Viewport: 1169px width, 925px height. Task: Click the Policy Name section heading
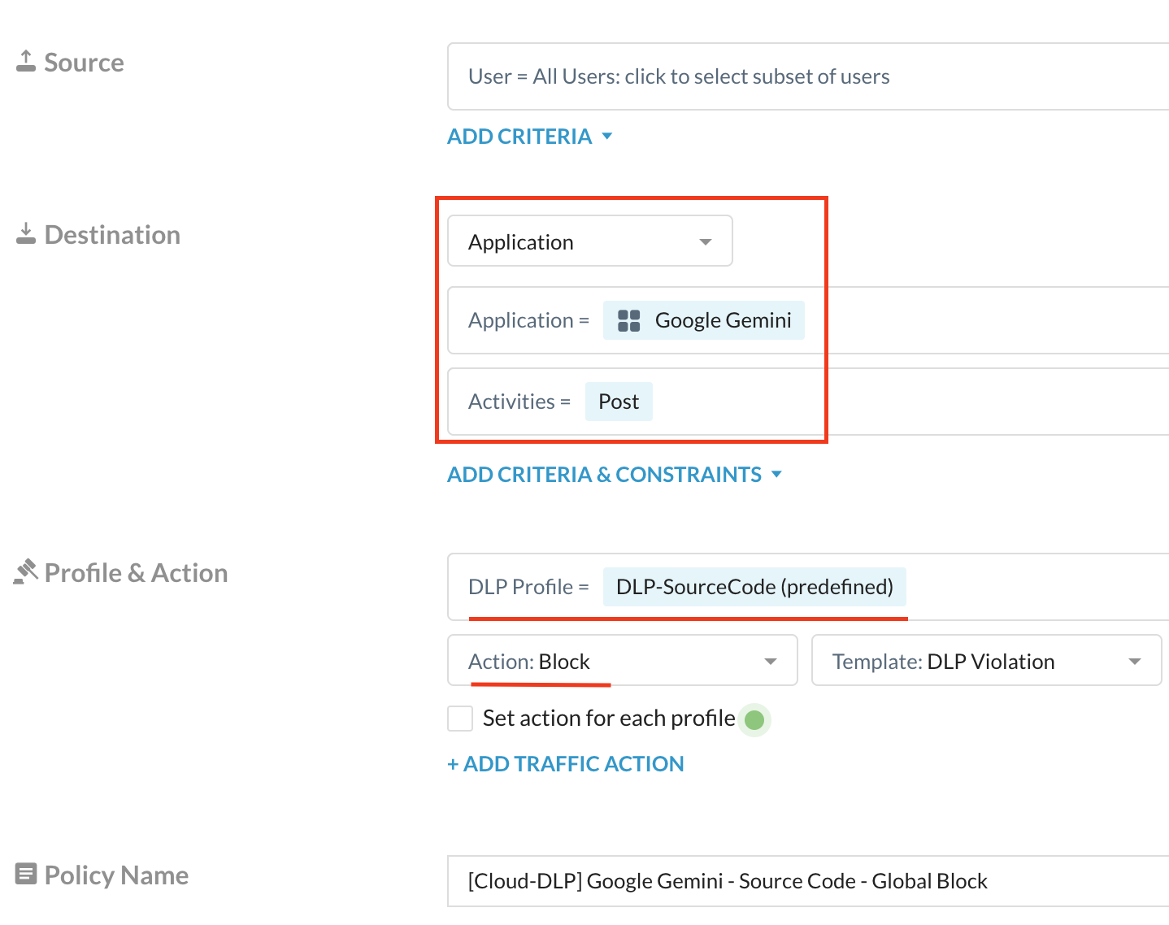pyautogui.click(x=116, y=875)
